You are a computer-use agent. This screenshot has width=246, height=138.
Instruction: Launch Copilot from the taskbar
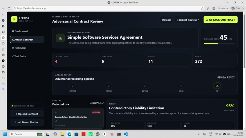[x=55, y=134]
